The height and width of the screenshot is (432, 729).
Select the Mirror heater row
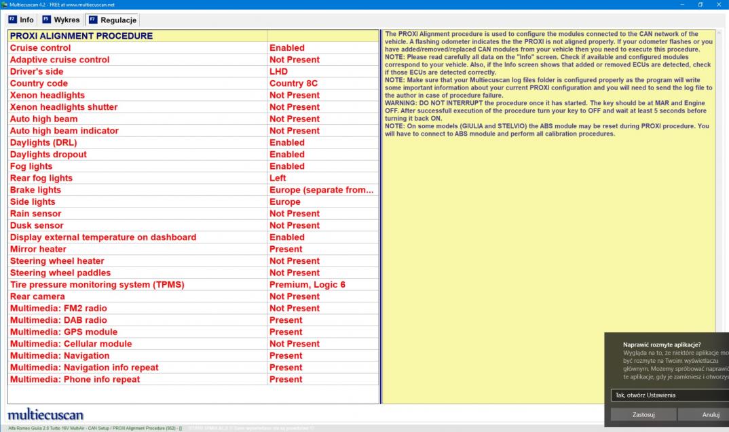[193, 249]
